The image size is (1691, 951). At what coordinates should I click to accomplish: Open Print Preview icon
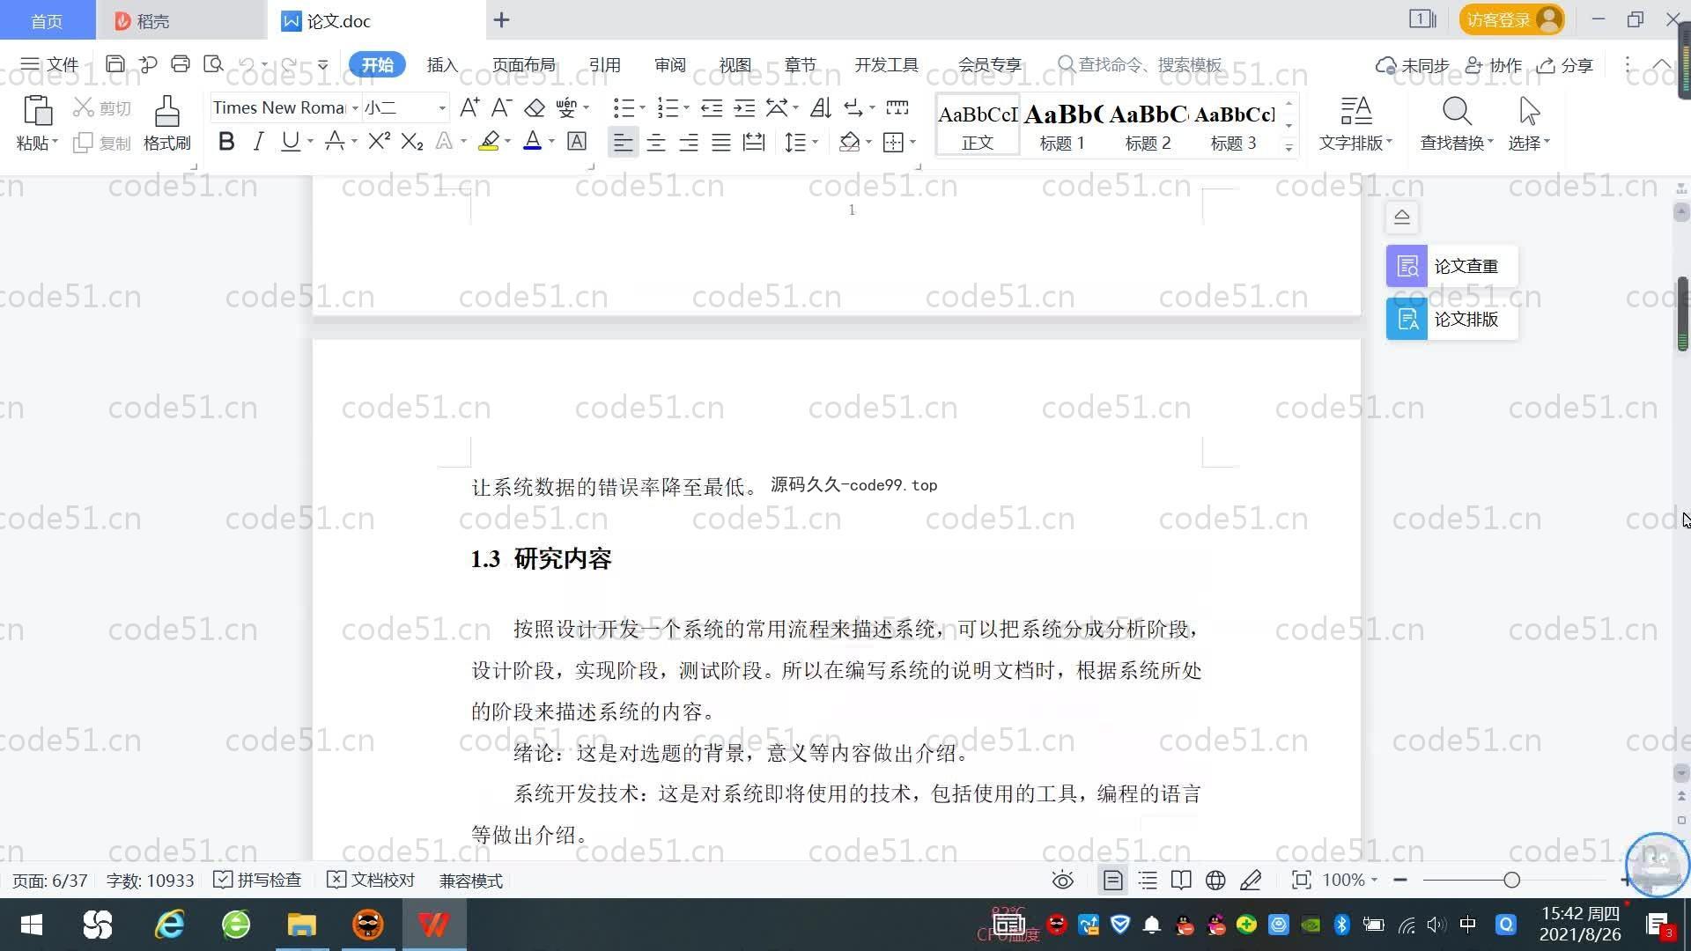[x=213, y=64]
